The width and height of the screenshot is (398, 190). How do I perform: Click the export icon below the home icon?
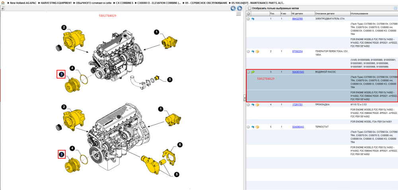pyautogui.click(x=2, y=8)
